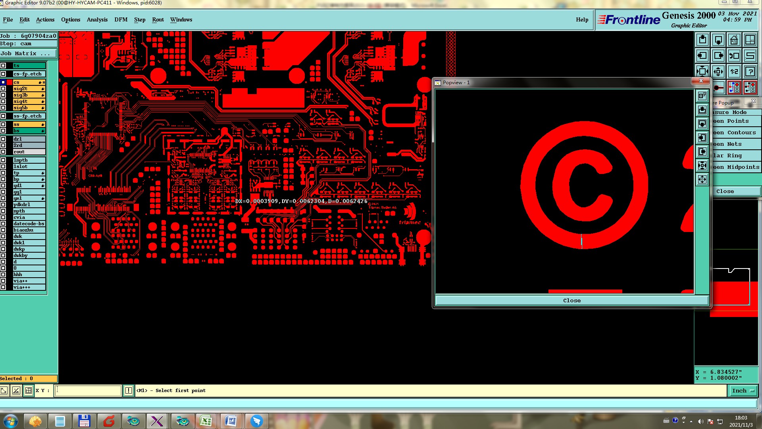Viewport: 762px width, 429px height.
Task: Select Between Nets measure mode
Action: (736, 144)
